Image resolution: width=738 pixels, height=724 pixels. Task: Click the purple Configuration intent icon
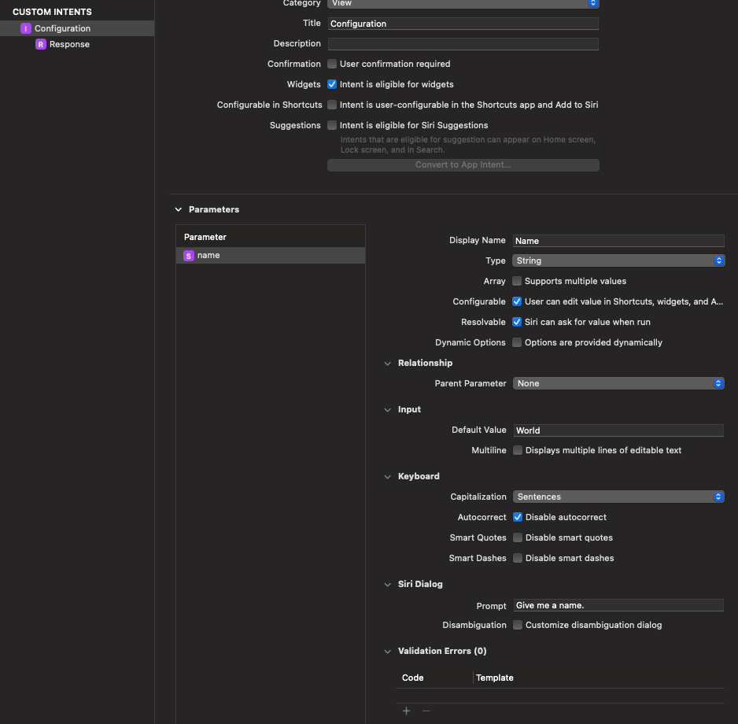click(x=27, y=28)
